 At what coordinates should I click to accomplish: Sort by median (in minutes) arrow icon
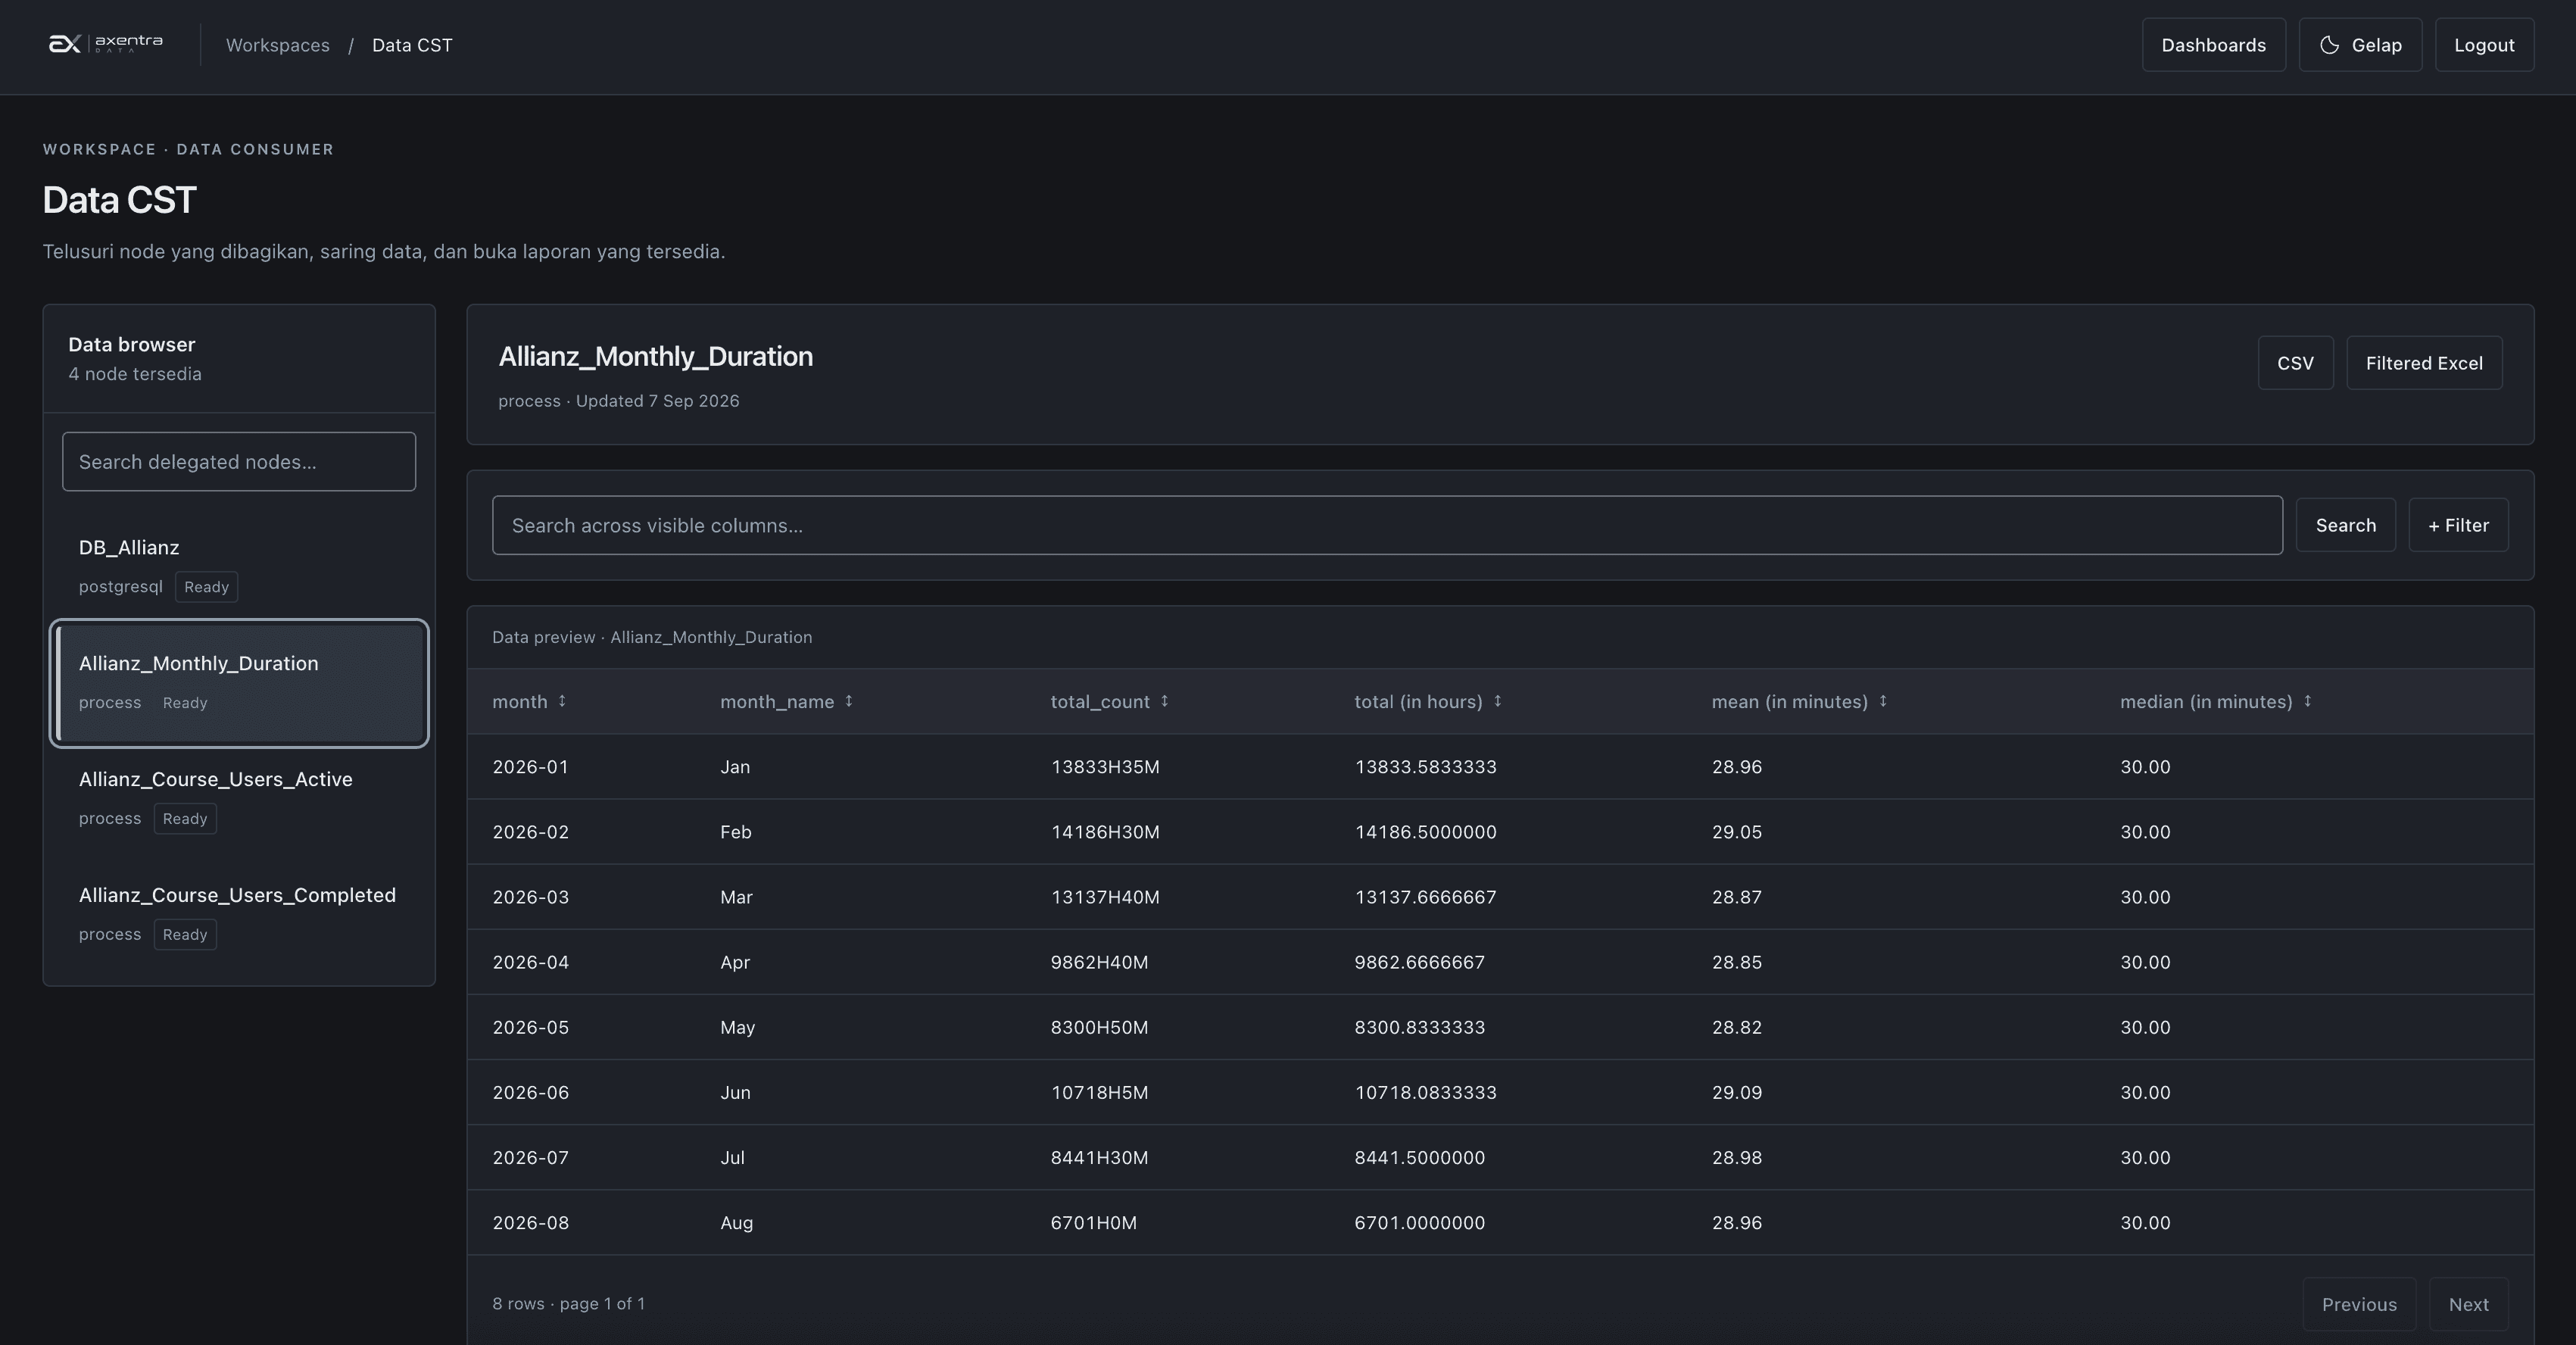[x=2308, y=701]
